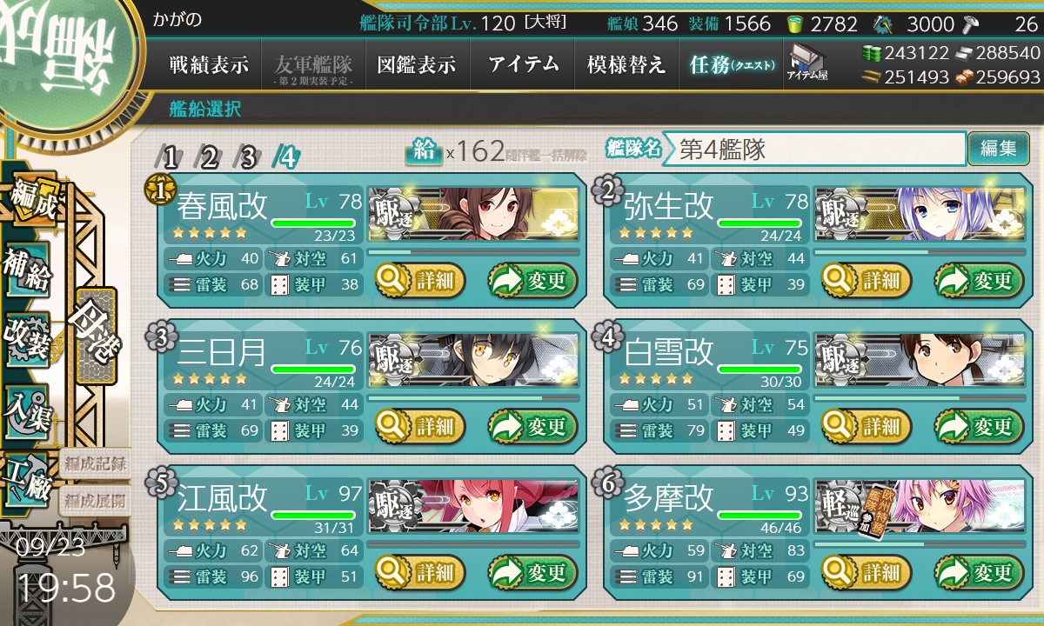Image resolution: width=1044 pixels, height=626 pixels.
Task: Open 図鑑表示 encyclopedia menu
Action: [x=418, y=64]
